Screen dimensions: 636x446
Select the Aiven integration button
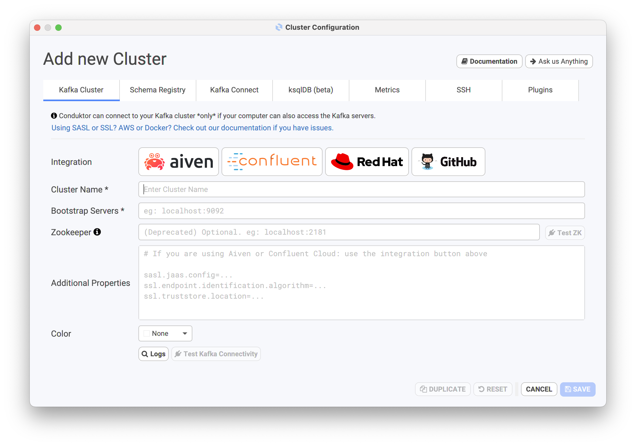coord(178,162)
